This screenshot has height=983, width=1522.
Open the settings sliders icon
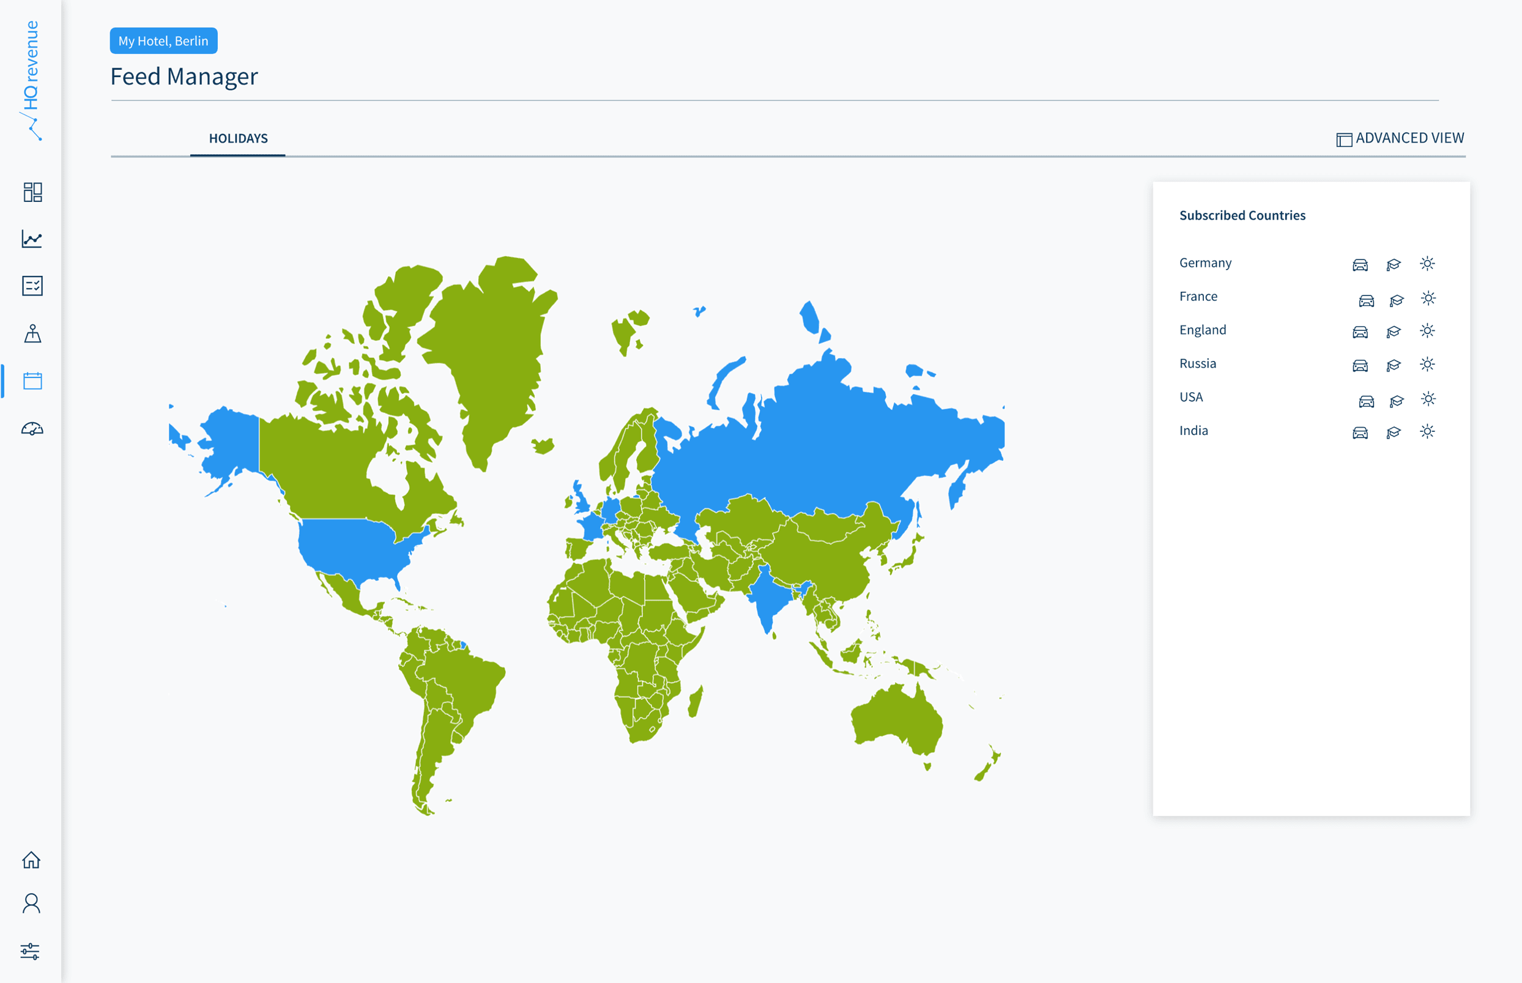pos(32,951)
